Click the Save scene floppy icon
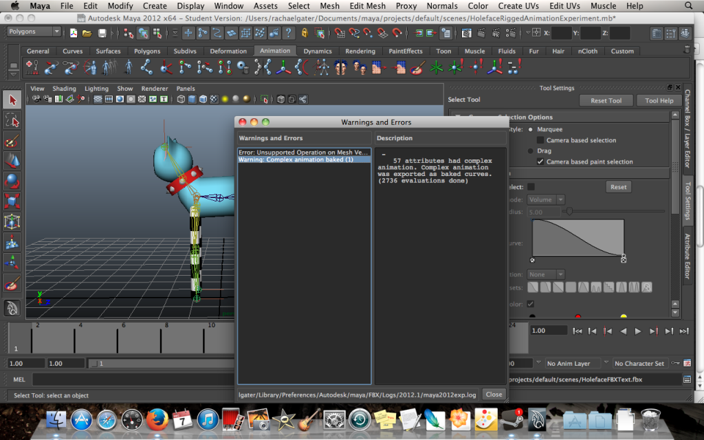This screenshot has width=704, height=440. 102,33
